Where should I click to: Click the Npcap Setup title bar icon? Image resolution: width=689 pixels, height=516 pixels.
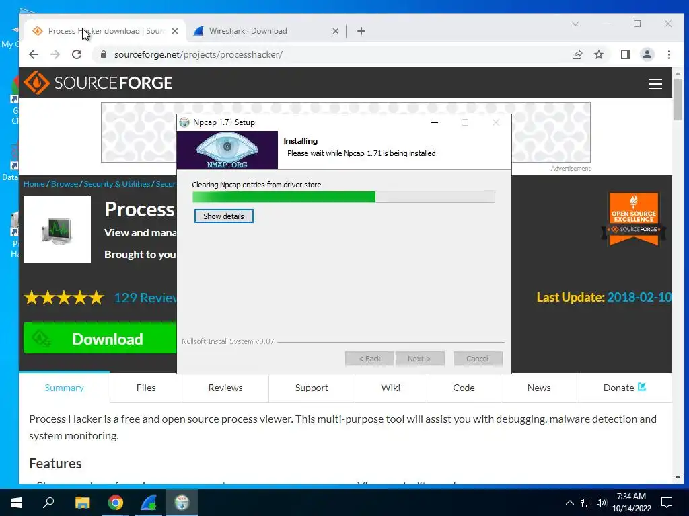(x=184, y=122)
